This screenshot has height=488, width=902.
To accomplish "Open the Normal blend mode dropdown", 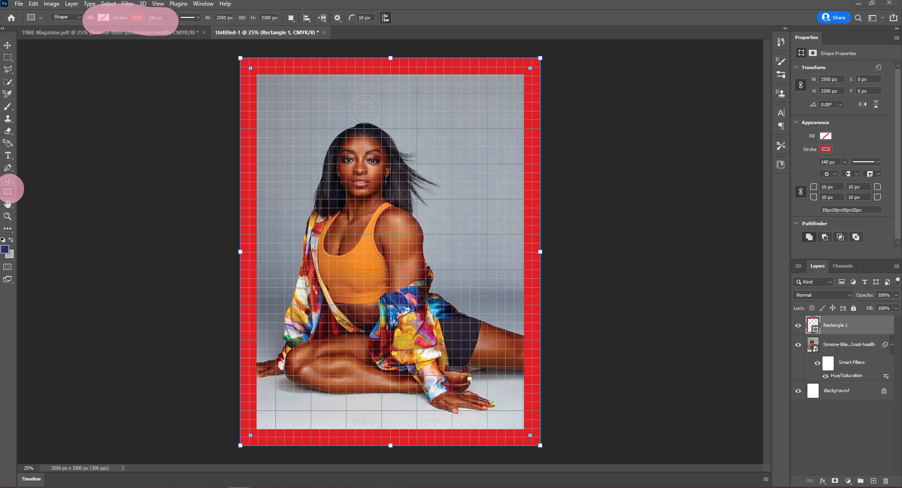I will coord(823,295).
